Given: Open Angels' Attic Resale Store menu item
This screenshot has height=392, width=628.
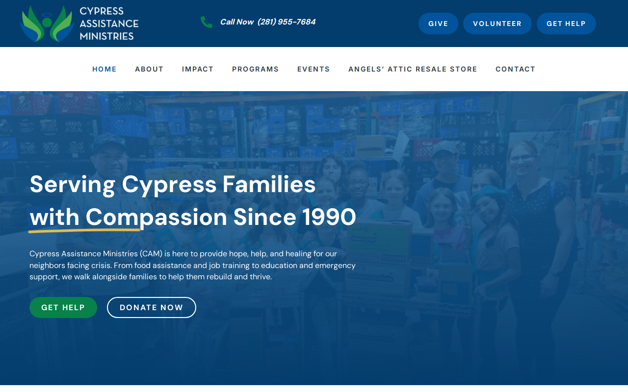Looking at the screenshot, I should (413, 69).
